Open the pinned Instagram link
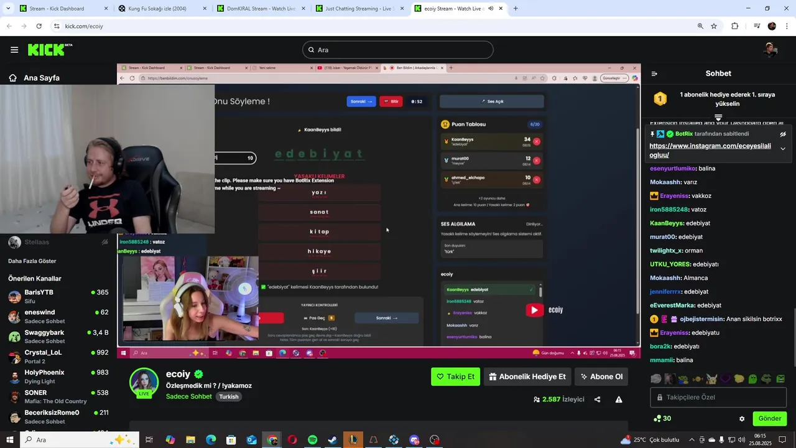 (x=710, y=151)
